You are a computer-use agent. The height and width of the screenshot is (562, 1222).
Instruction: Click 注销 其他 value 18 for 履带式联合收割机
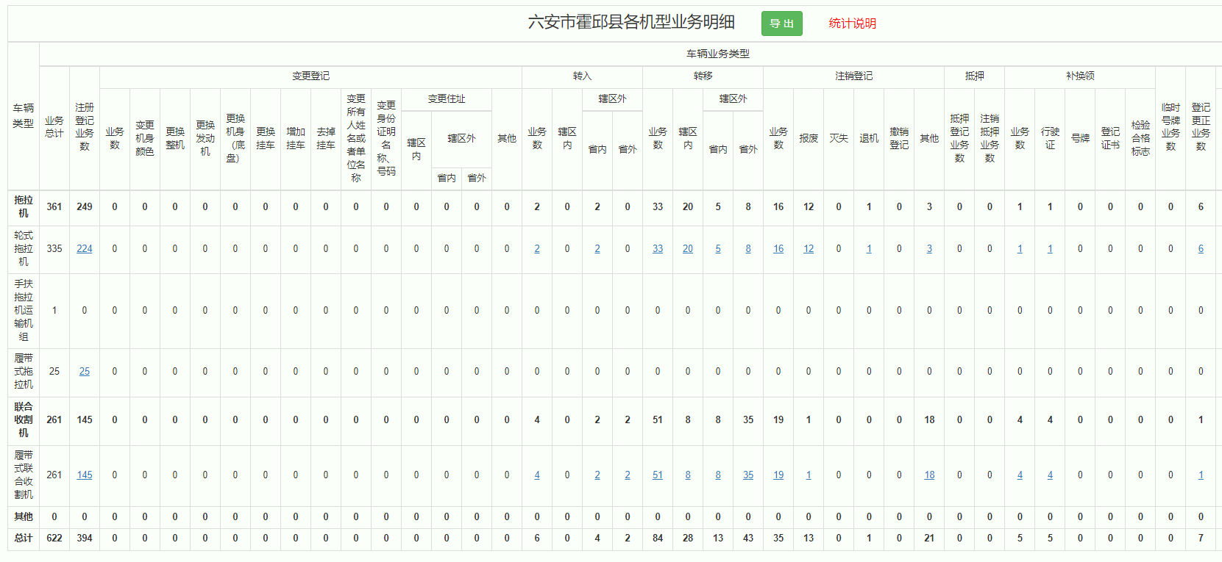[x=929, y=475]
